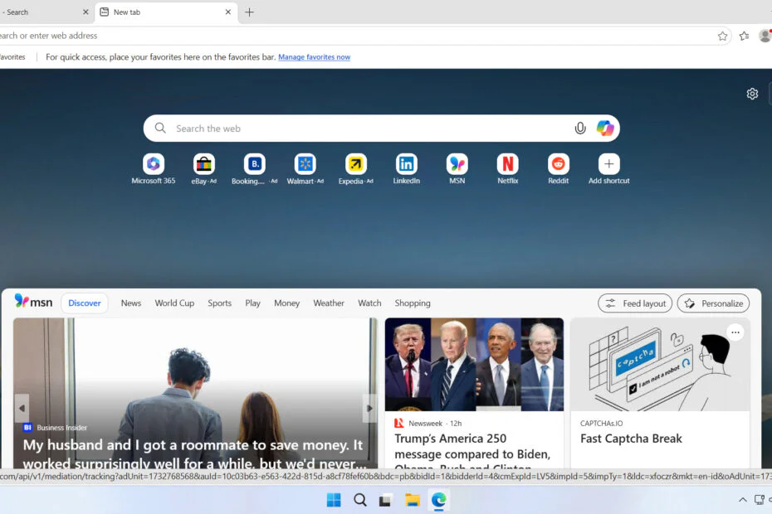Viewport: 772px width, 514px height.
Task: Click the Add shortcut plus tile
Action: (609, 164)
